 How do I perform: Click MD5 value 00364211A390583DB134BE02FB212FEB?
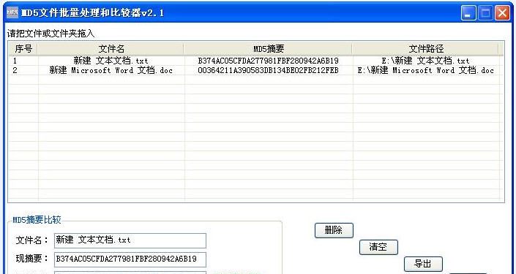pos(268,70)
